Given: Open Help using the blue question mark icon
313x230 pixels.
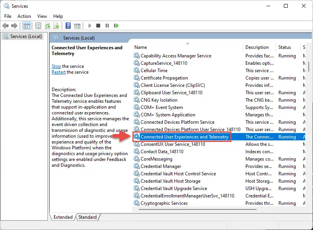Looking at the screenshot, I should (68, 26).
